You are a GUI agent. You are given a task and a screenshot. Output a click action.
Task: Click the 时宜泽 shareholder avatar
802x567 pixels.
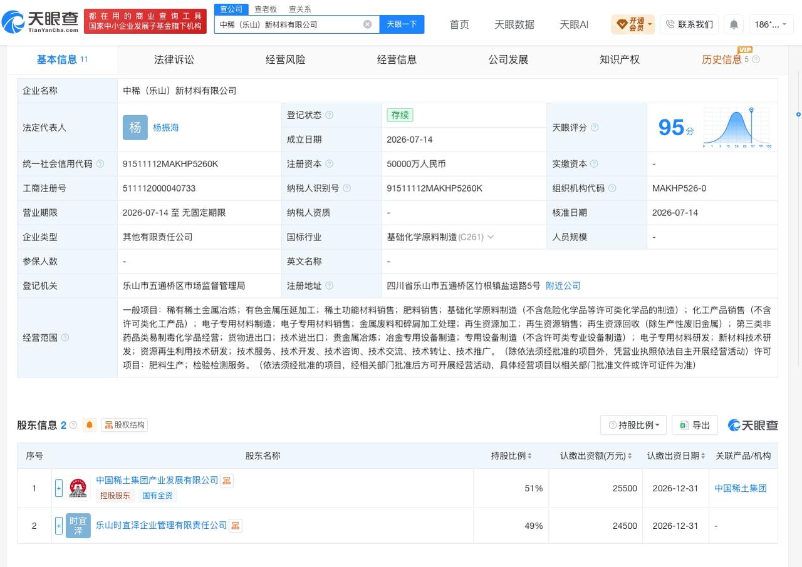[x=78, y=526]
